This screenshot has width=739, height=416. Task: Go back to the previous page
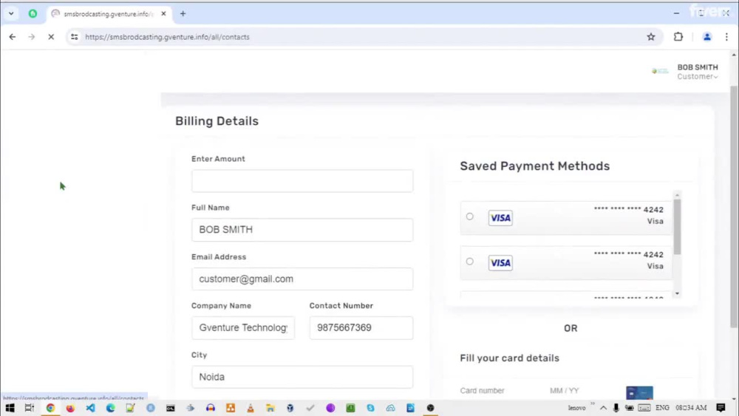pyautogui.click(x=13, y=37)
